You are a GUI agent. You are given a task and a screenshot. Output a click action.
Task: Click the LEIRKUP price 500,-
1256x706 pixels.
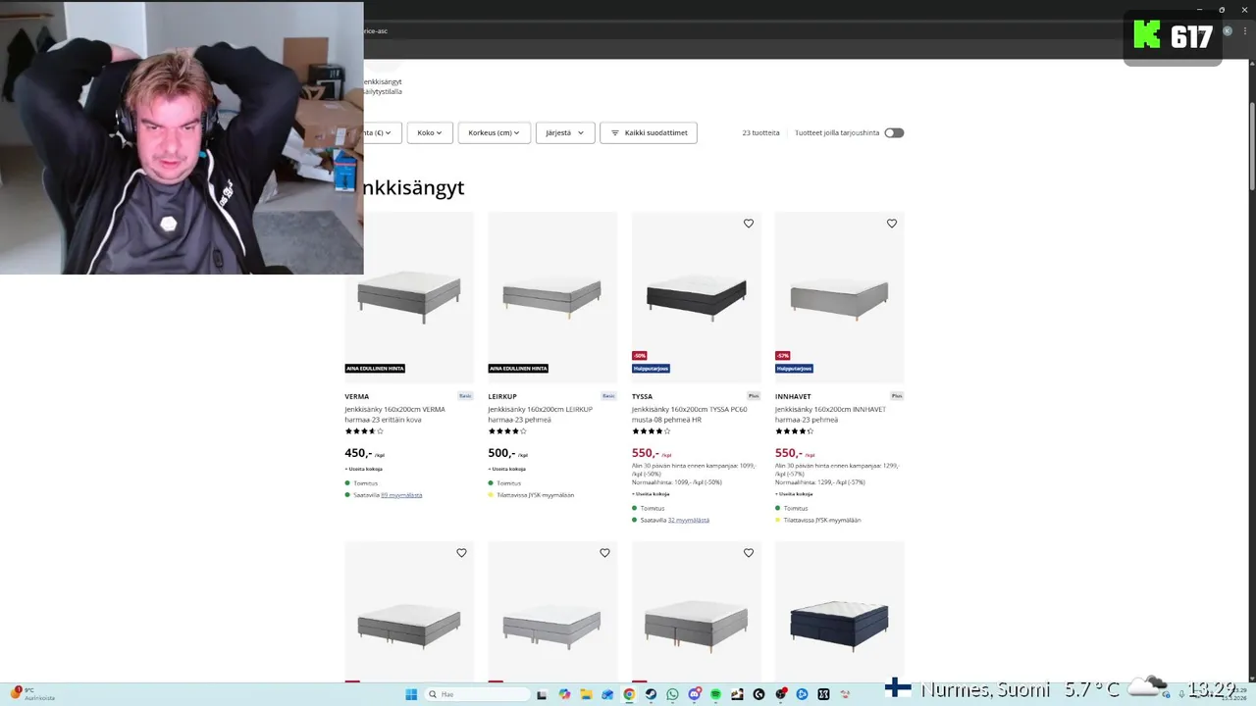[501, 453]
